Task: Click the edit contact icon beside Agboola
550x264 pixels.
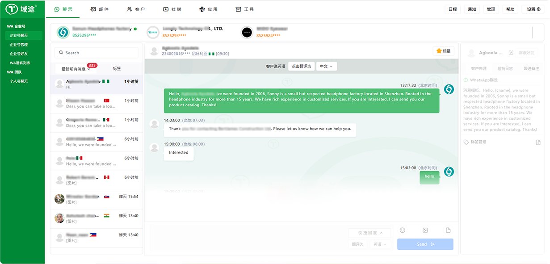Action: click(511, 53)
